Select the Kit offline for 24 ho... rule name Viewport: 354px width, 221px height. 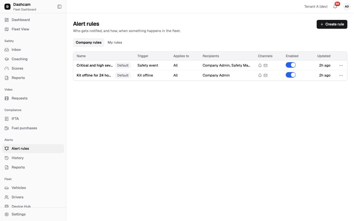tap(94, 75)
